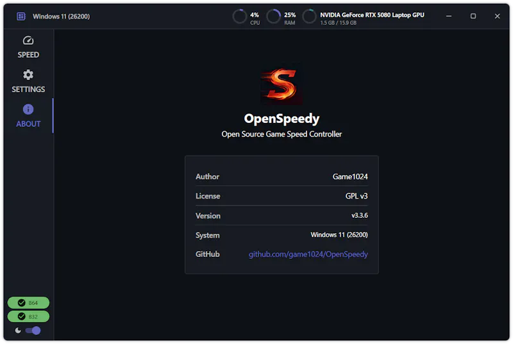The width and height of the screenshot is (513, 344).
Task: Toggle the dark mode switch
Action: pos(33,331)
